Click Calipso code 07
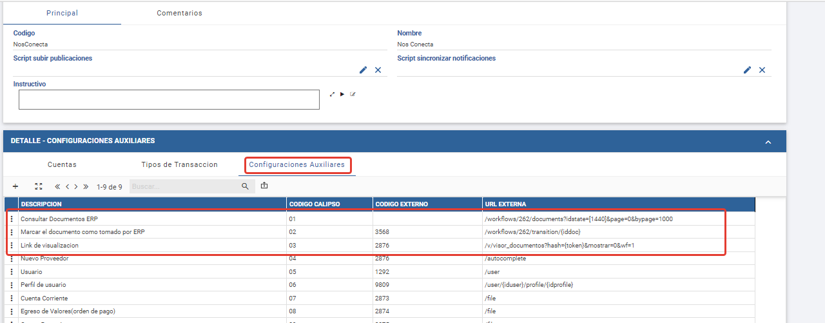The width and height of the screenshot is (825, 323). click(x=293, y=299)
